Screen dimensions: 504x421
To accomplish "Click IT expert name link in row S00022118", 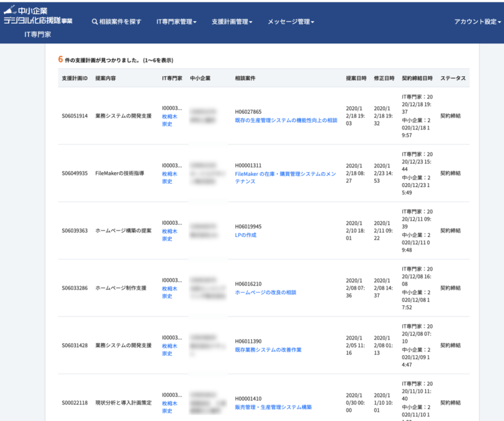I will 169,407.
